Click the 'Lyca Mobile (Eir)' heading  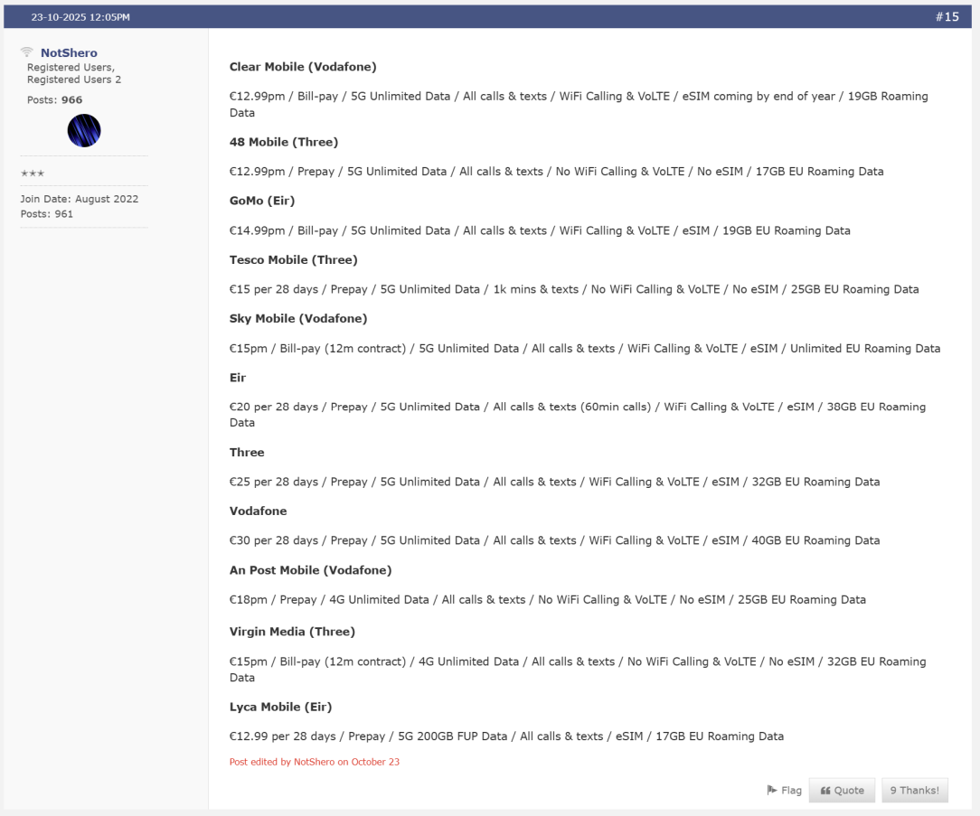[280, 708]
